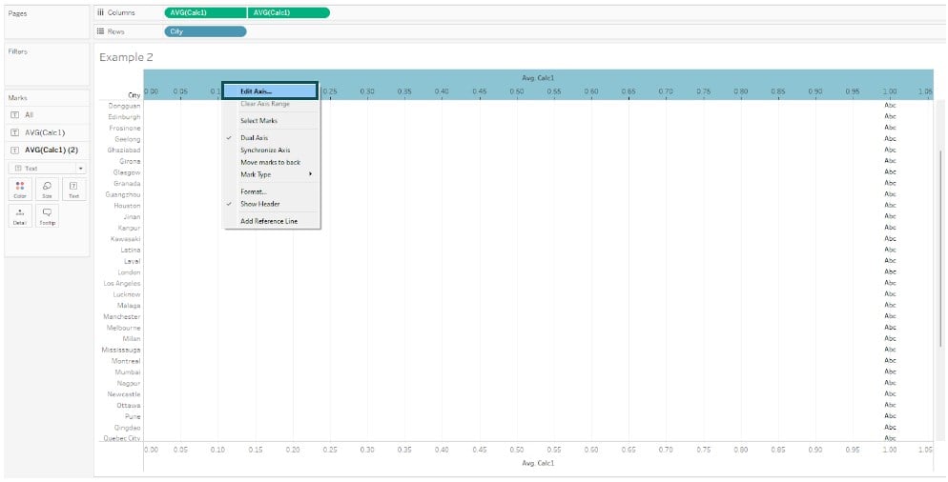Open the Tooltip marks card
948x482 pixels.
(47, 215)
